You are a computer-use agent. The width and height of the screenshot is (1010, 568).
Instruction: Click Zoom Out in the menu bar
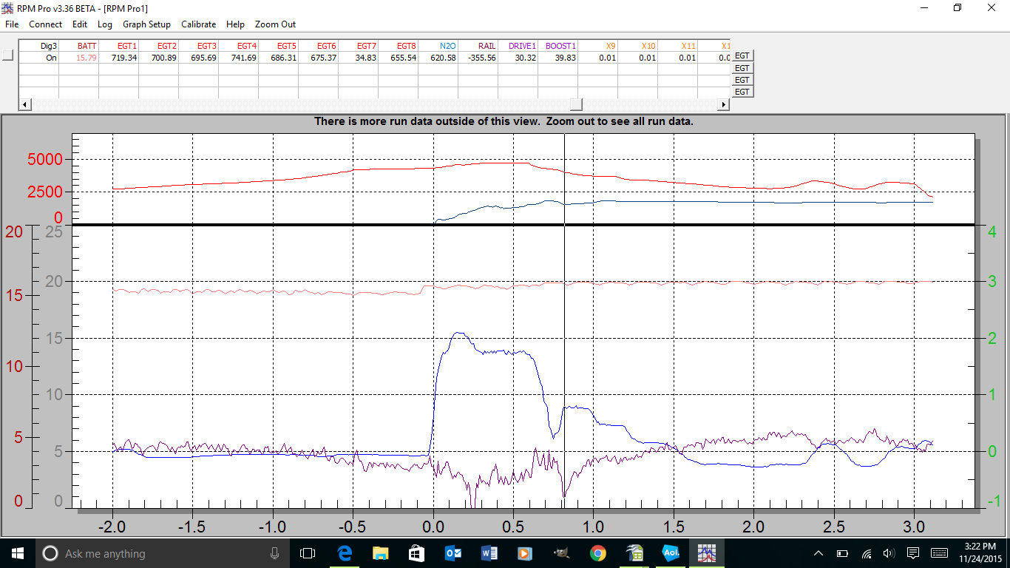click(275, 24)
